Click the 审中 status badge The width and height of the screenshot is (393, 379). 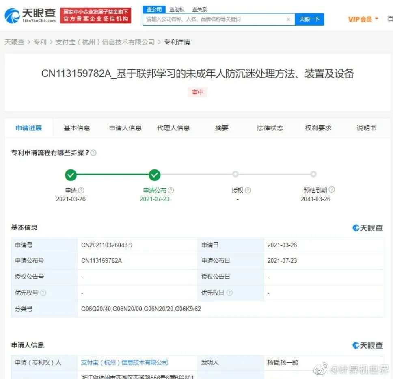point(197,92)
